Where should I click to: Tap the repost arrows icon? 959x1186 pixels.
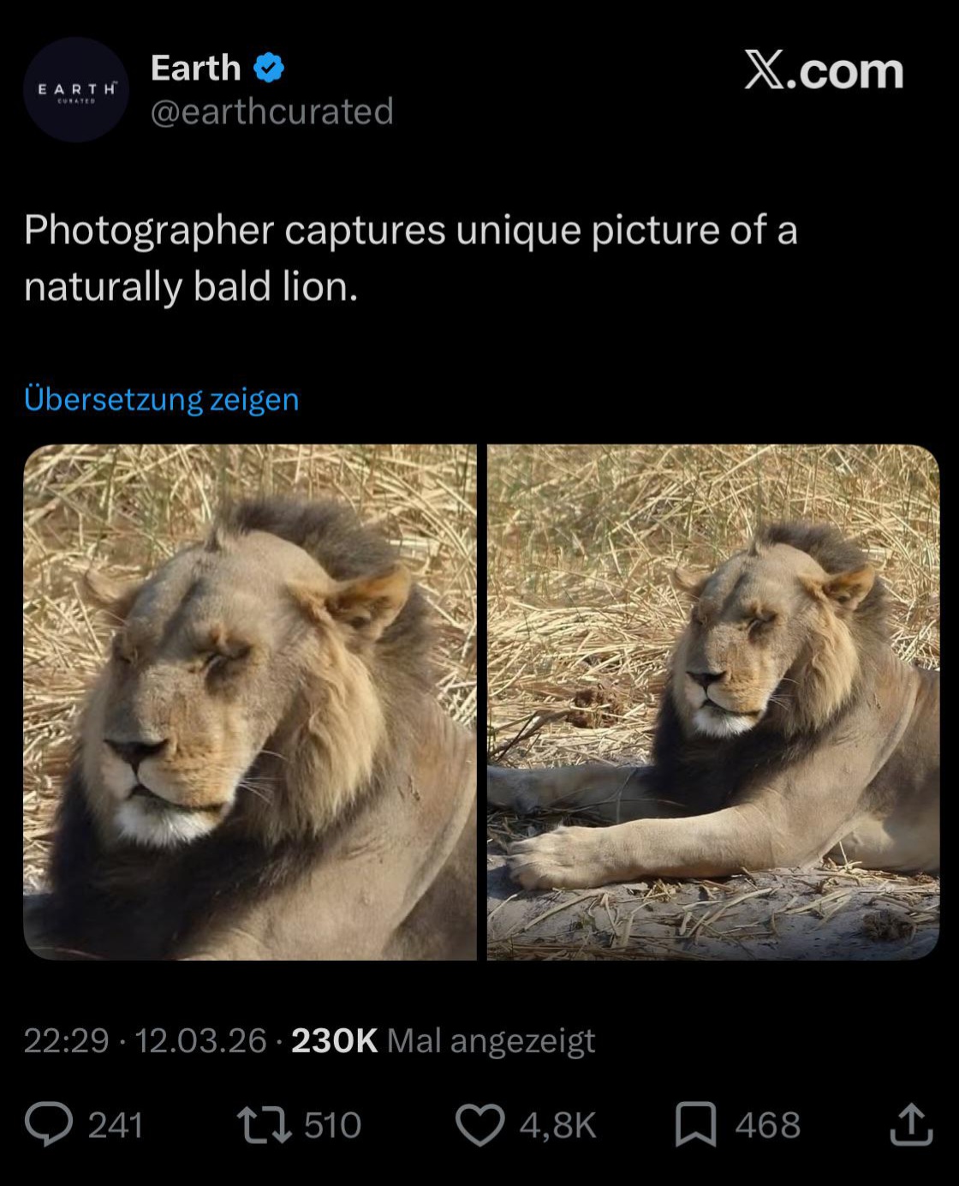click(x=264, y=1124)
